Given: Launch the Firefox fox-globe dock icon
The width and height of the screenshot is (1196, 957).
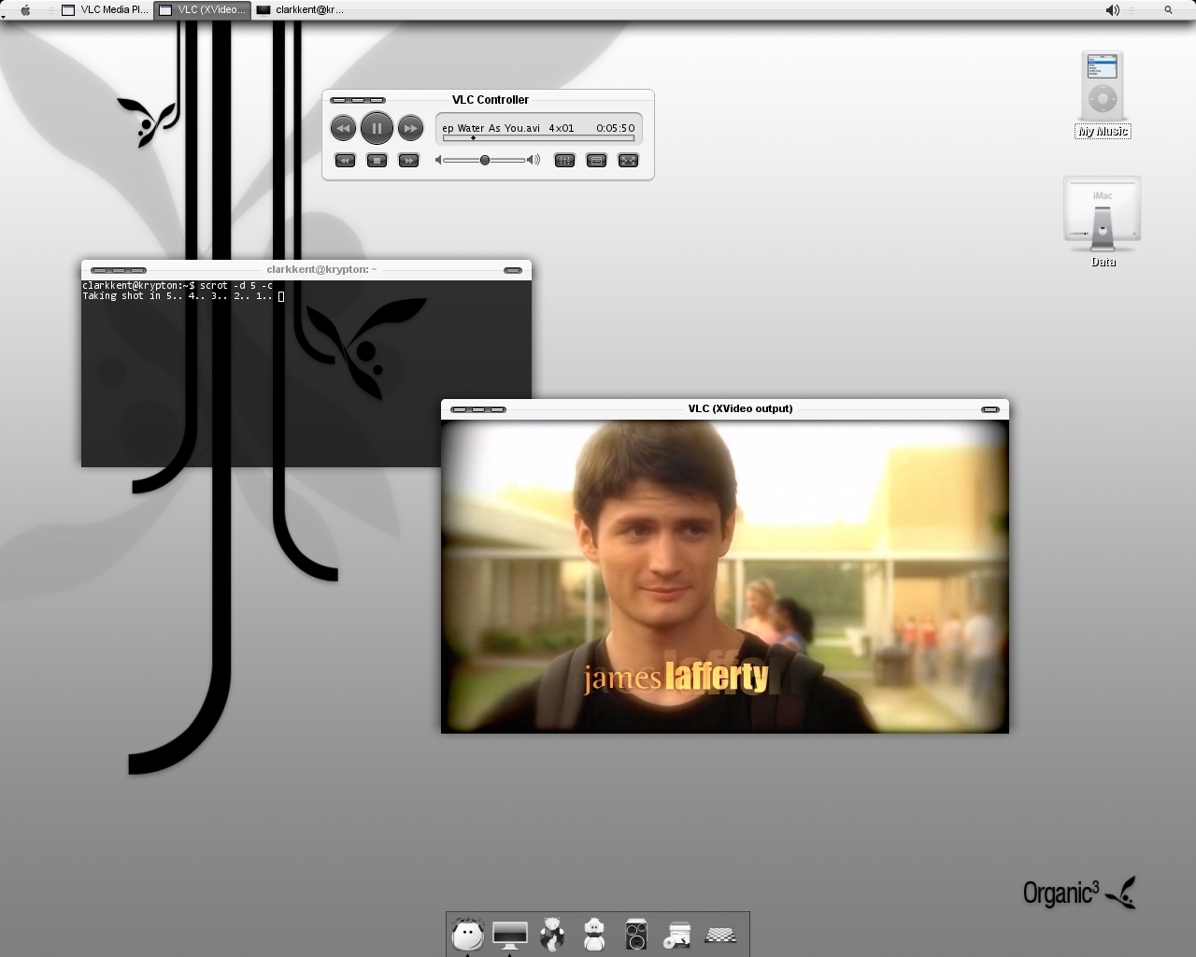Looking at the screenshot, I should pyautogui.click(x=552, y=934).
